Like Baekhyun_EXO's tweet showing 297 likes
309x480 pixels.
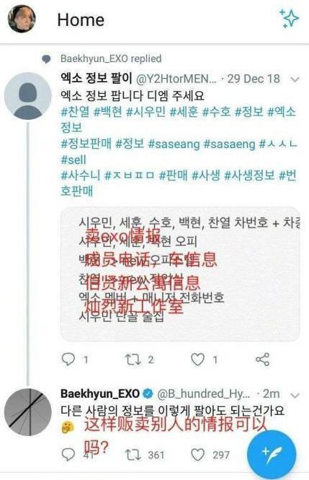click(197, 455)
